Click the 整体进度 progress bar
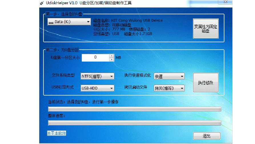Viewport: 255px width, 144px height. [x=134, y=123]
